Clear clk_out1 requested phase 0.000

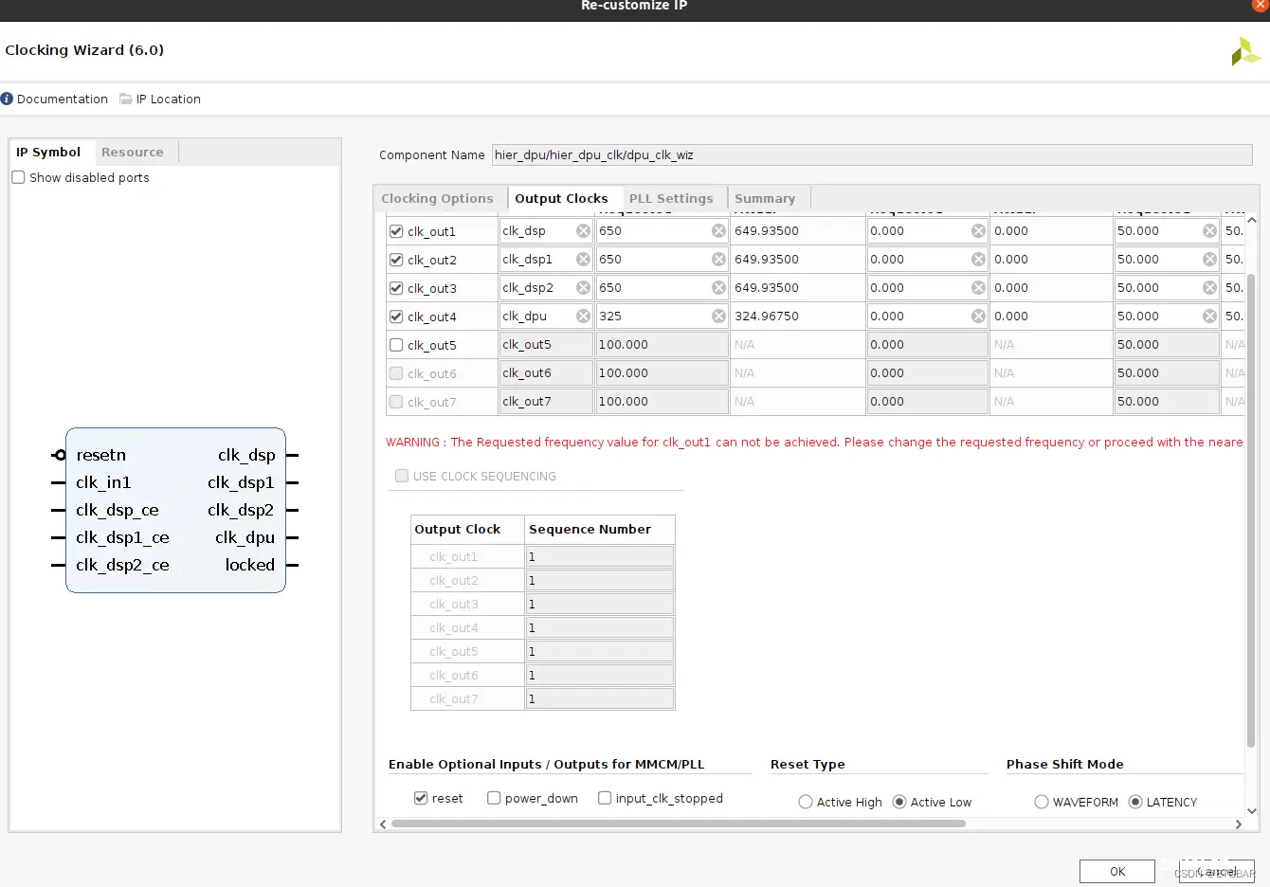[978, 231]
